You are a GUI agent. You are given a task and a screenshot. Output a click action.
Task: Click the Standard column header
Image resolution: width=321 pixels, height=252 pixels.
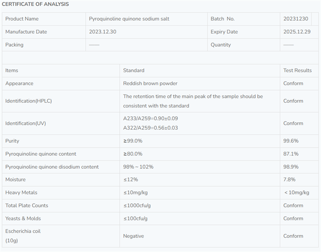(x=133, y=70)
